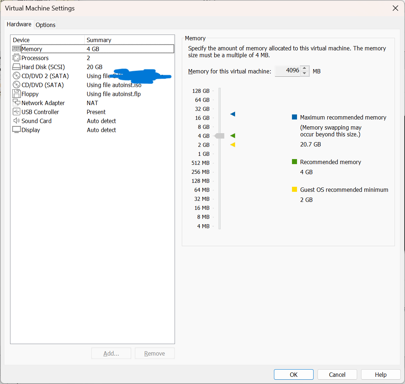Screen dimensions: 405x384
Task: Click the Remove button
Action: pyautogui.click(x=154, y=353)
